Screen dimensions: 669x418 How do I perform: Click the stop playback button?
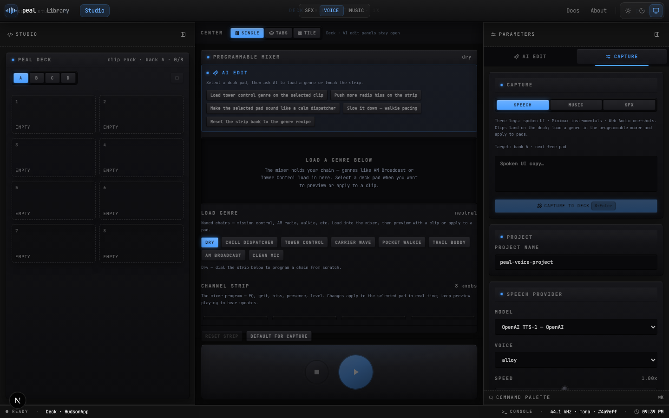point(317,372)
